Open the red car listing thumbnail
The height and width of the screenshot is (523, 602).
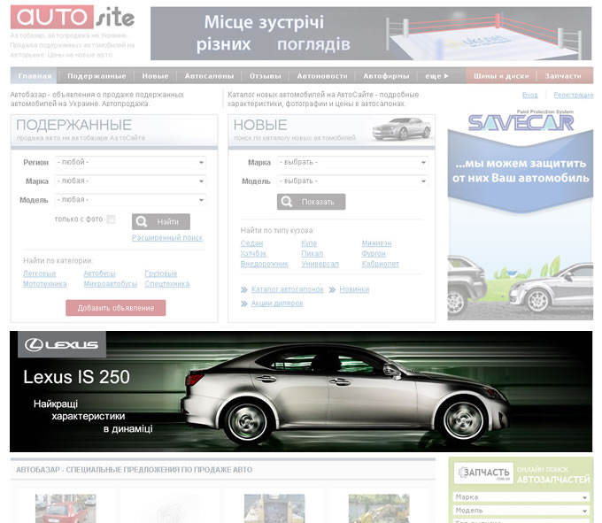(66, 509)
